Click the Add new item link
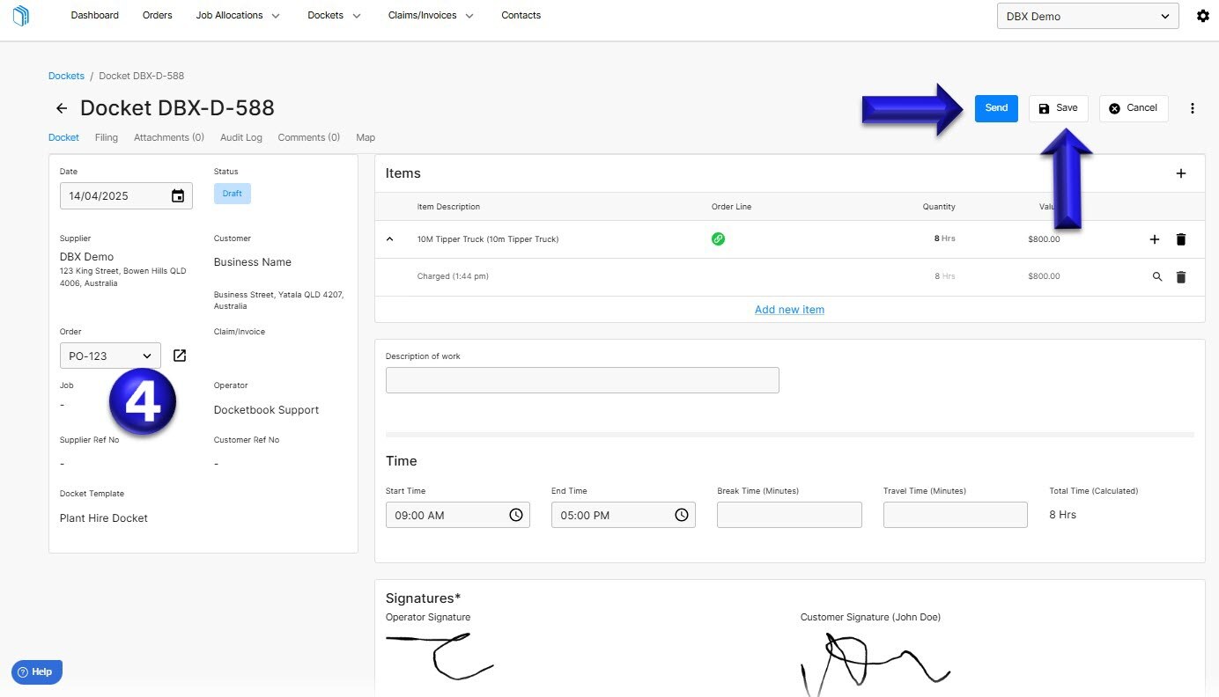The image size is (1219, 697). click(x=788, y=309)
